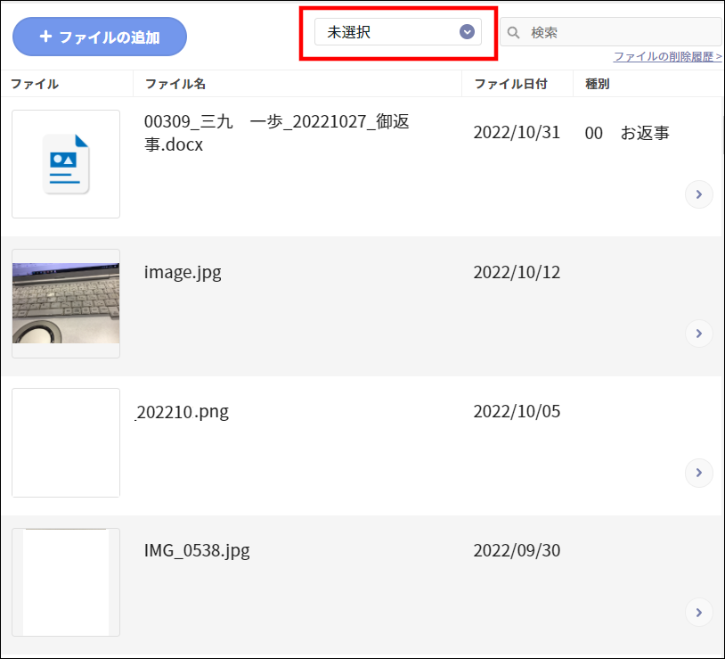This screenshot has width=725, height=659.
Task: Open the 未選択 dropdown
Action: (398, 31)
